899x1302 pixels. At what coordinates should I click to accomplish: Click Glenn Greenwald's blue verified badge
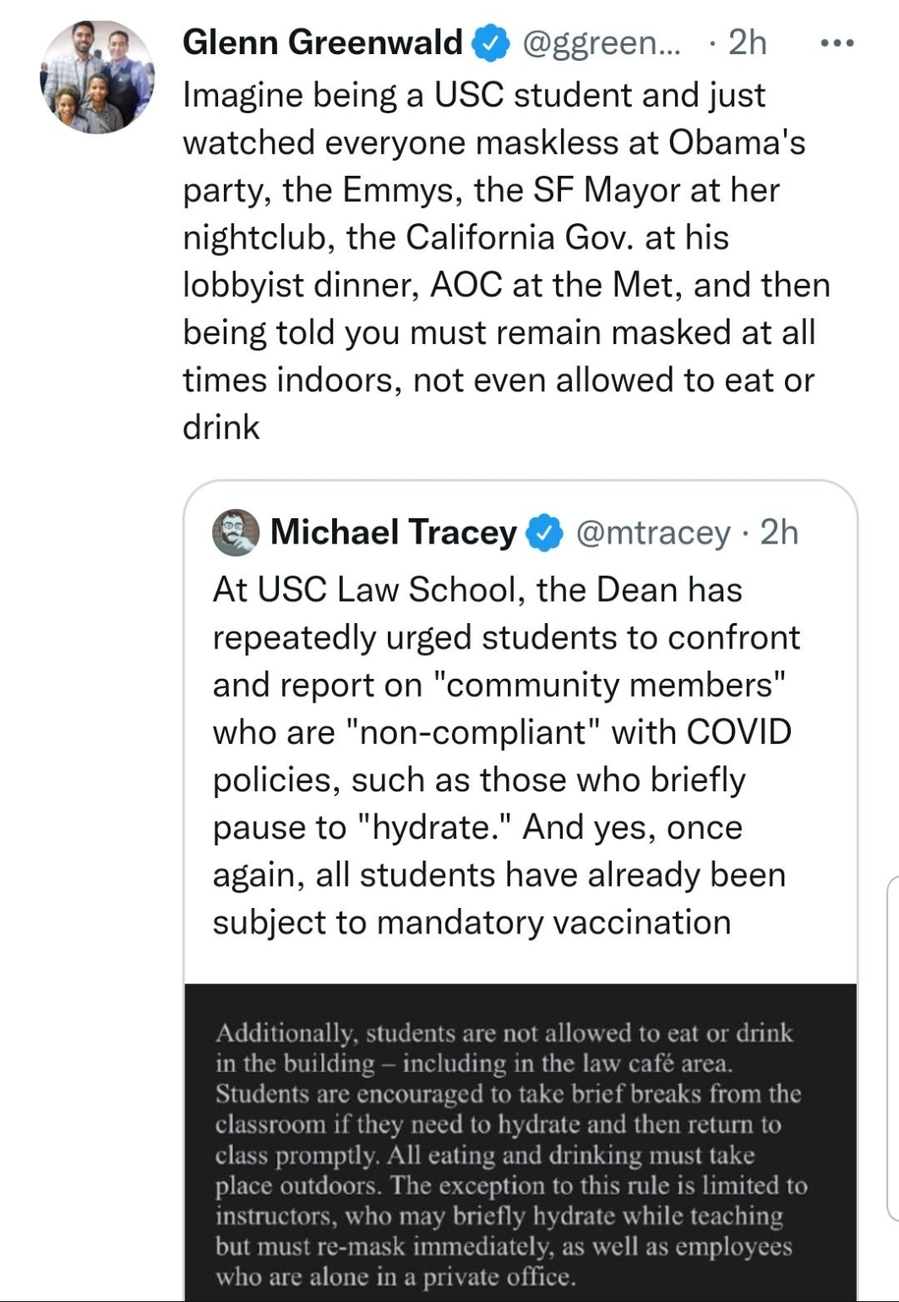(x=491, y=42)
